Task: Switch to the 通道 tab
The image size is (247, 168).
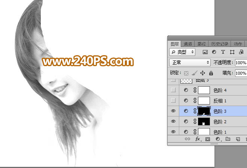Action: 188,44
